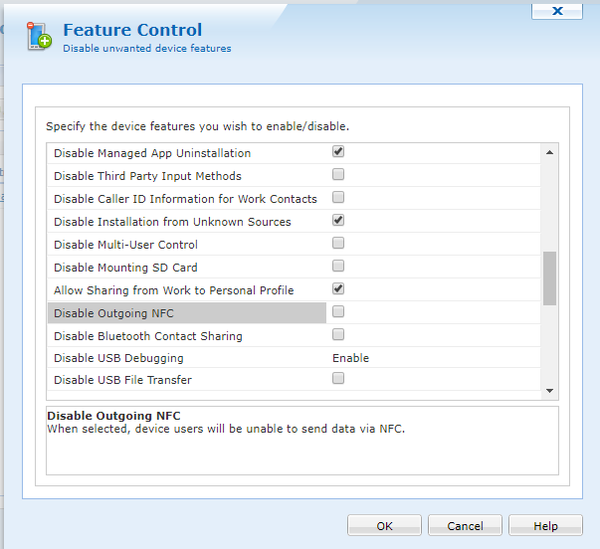Toggle the Disable Mounting SD Card checkbox
Screen dimensions: 600x549
click(x=338, y=267)
